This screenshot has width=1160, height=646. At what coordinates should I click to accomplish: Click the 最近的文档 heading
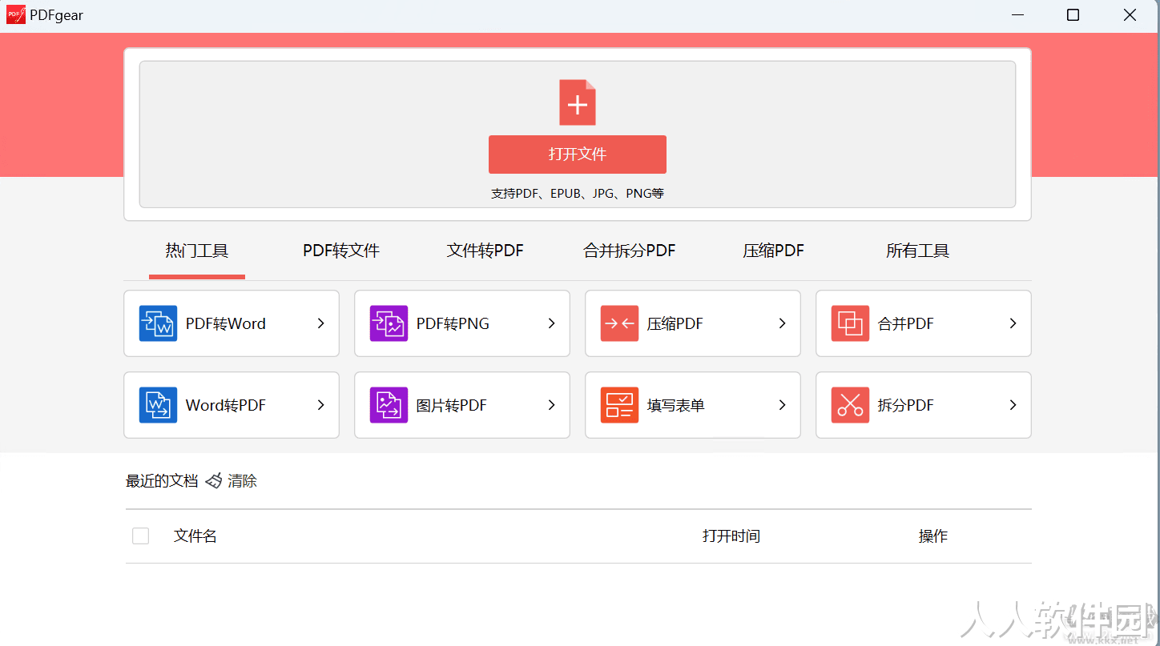(162, 481)
